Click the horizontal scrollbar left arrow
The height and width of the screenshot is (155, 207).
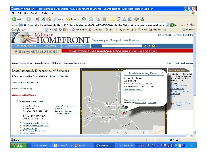point(12,135)
